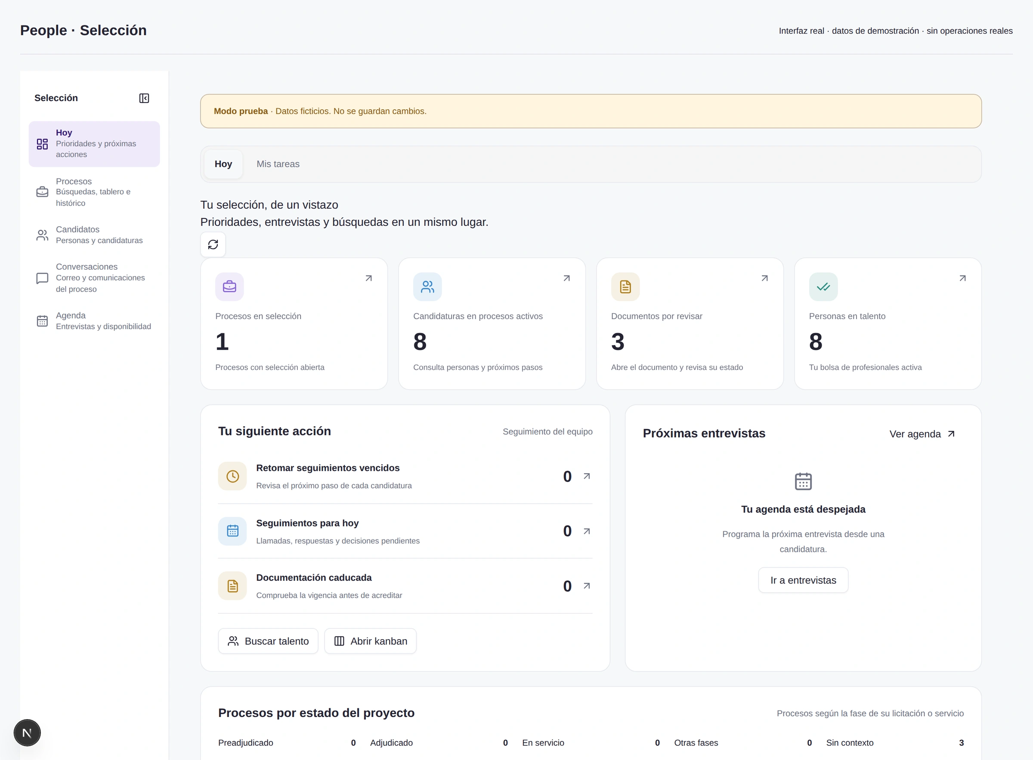Click document icon beside Documentación caducada

[x=232, y=586]
